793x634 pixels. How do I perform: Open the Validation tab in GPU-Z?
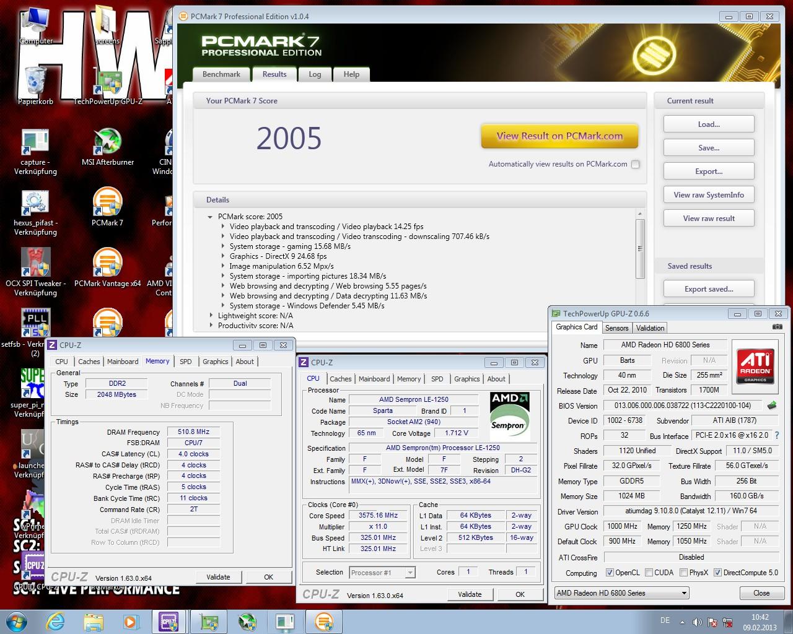click(x=650, y=328)
